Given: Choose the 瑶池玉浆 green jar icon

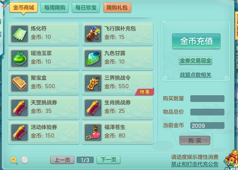Looking at the screenshot, I should tap(20, 59).
